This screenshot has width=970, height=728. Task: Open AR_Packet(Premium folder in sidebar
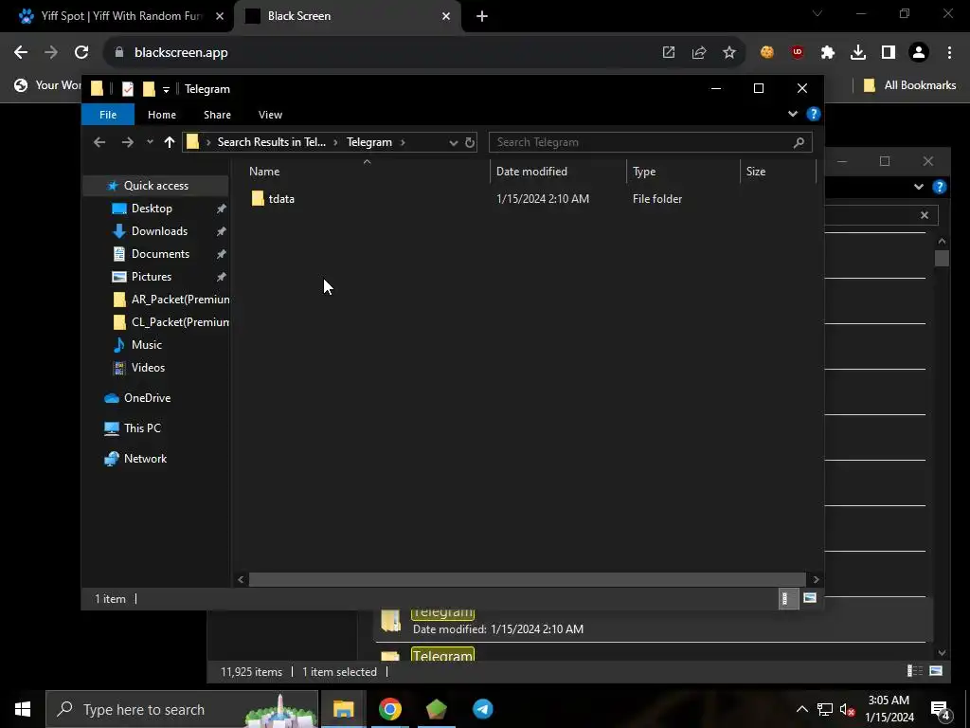(180, 300)
